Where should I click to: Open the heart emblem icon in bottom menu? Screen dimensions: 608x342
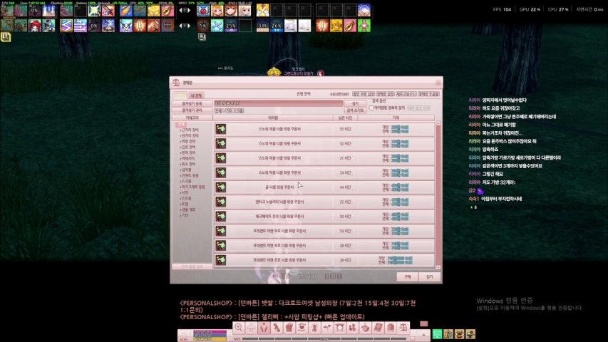tap(302, 328)
